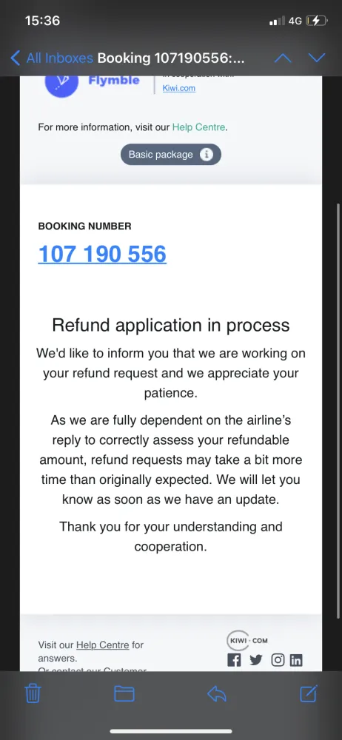The width and height of the screenshot is (342, 740).
Task: Open Kiwi.com Twitter icon
Action: click(x=255, y=660)
